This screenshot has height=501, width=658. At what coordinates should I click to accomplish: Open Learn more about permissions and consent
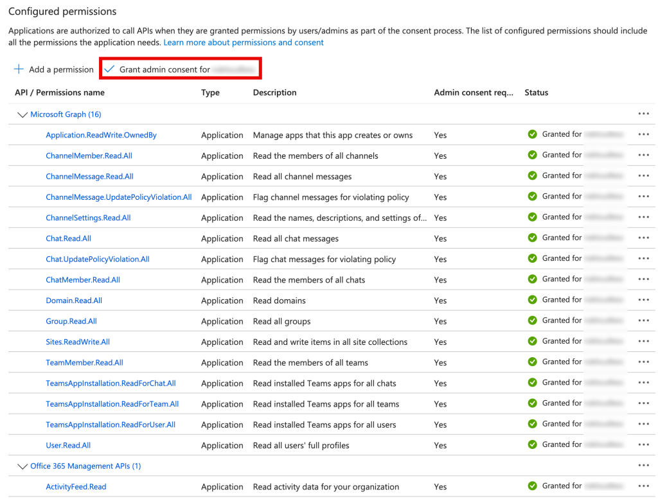(x=244, y=42)
